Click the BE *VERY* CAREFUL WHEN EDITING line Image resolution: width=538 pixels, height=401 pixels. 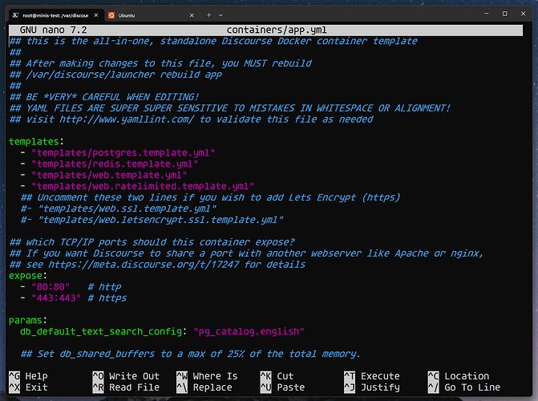click(104, 97)
